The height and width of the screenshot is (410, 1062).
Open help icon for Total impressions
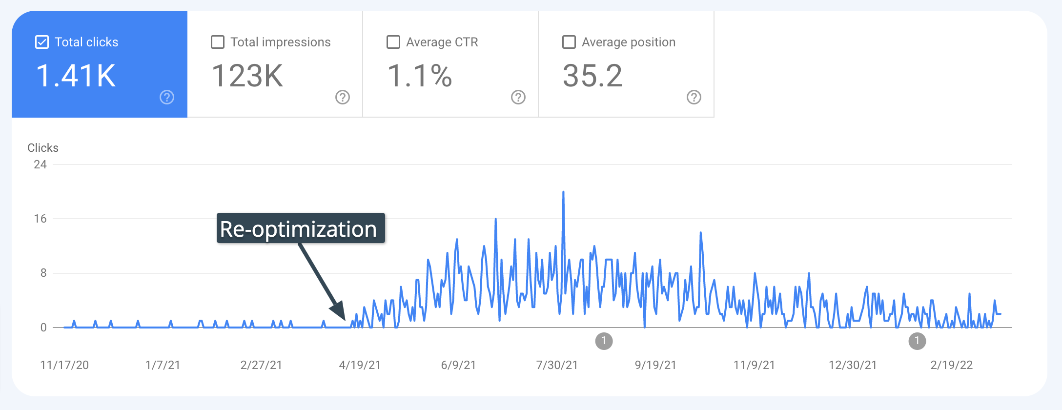click(x=343, y=98)
